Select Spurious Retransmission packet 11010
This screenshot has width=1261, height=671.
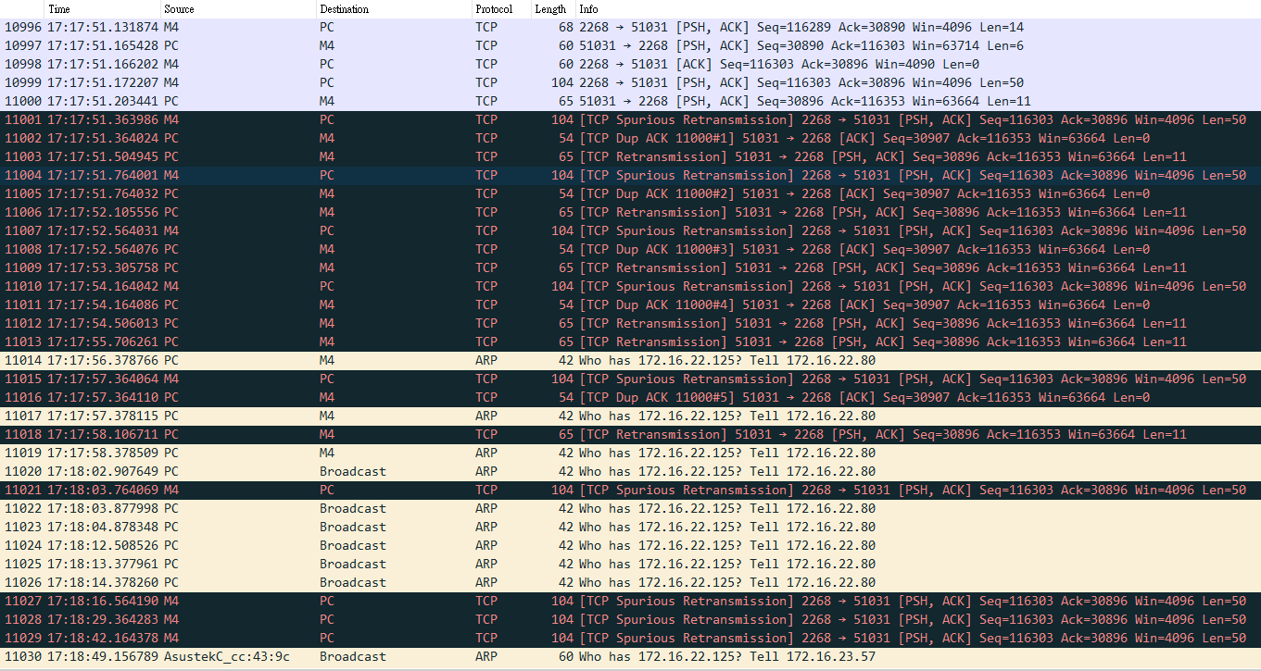click(x=630, y=287)
